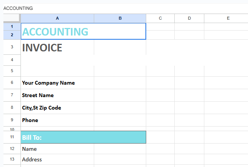This screenshot has width=248, height=167.
Task: Select row 9 header
Action: pyautogui.click(x=12, y=120)
